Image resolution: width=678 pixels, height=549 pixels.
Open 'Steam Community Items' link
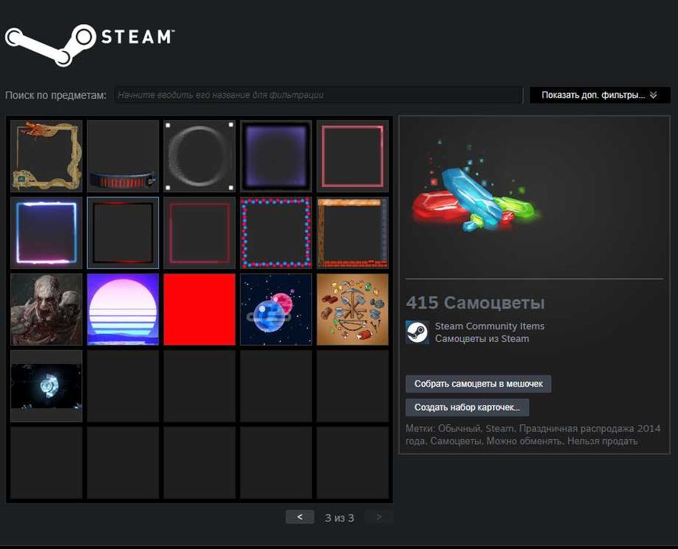[489, 326]
